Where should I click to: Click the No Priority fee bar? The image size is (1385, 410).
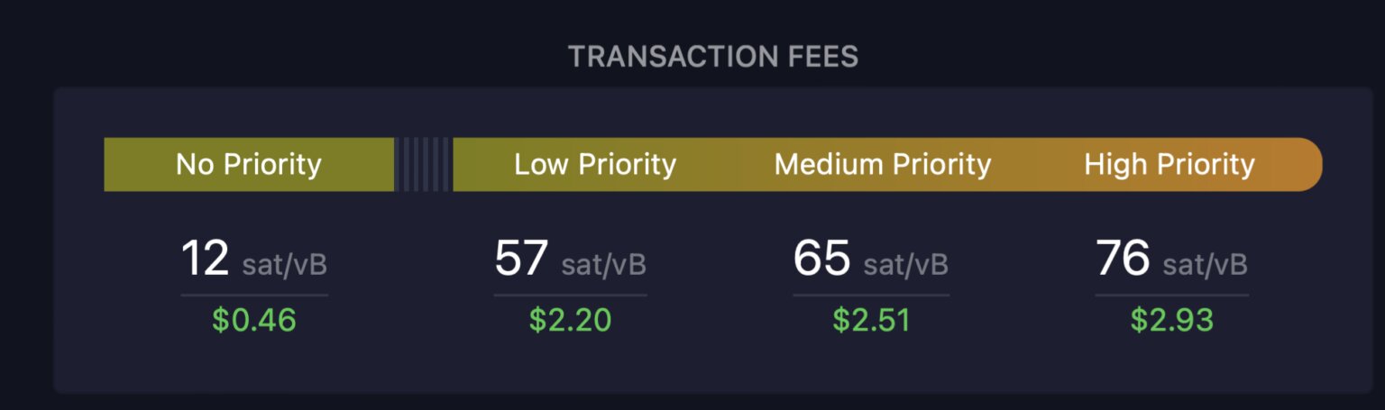pos(249,164)
